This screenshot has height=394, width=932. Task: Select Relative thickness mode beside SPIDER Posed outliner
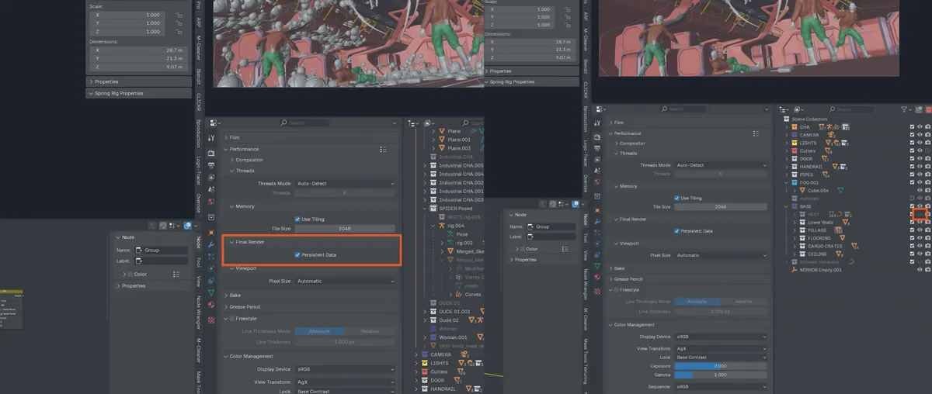click(x=370, y=331)
